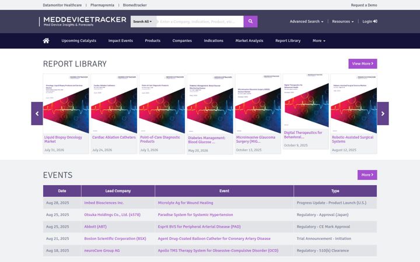
Task: Click the Robotic-Assisted Surgical Systems title link
Action: pos(352,139)
